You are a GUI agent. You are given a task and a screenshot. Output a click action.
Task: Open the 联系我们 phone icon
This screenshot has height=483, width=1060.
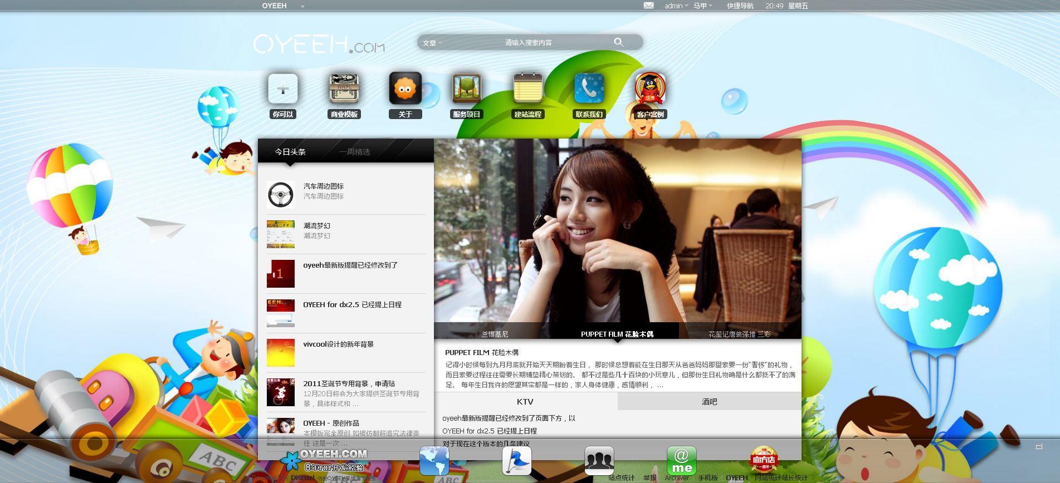click(589, 88)
